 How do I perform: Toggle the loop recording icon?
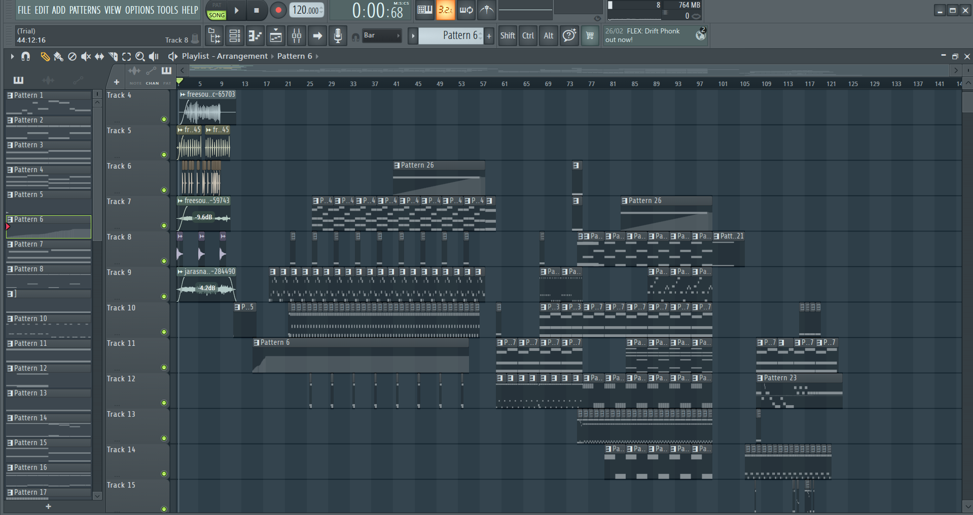pos(466,10)
